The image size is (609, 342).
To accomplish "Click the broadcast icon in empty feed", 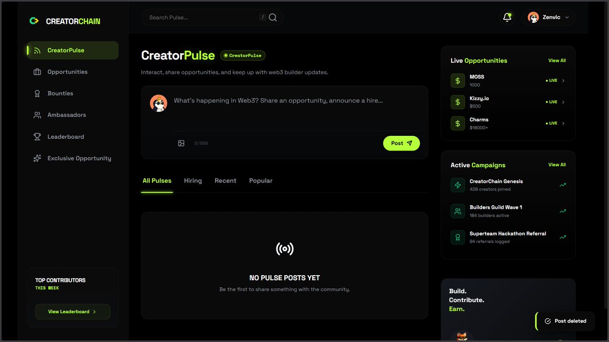I will click(285, 249).
